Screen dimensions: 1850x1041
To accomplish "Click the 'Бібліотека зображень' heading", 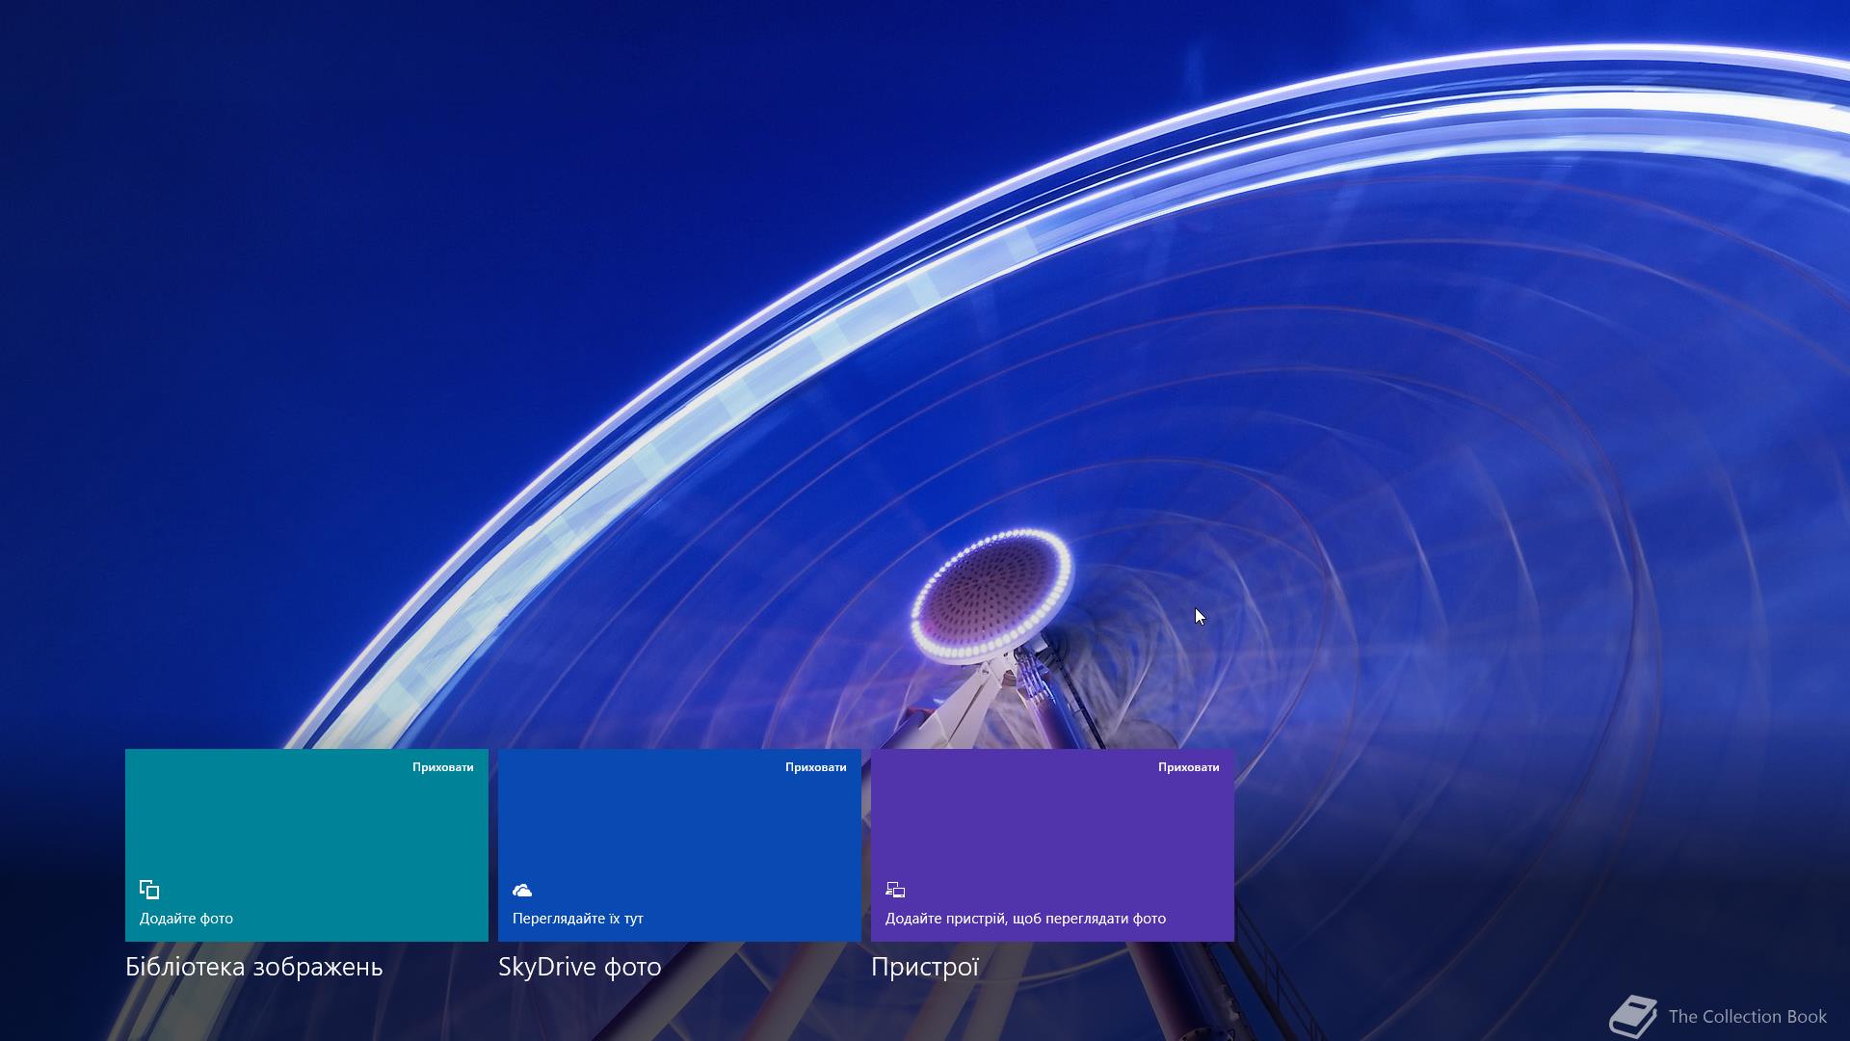I will pyautogui.click(x=254, y=967).
